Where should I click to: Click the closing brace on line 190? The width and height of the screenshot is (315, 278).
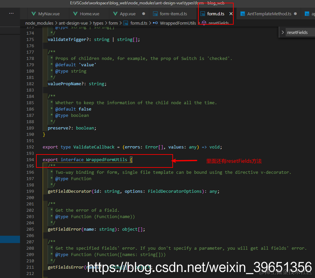pos(44,135)
